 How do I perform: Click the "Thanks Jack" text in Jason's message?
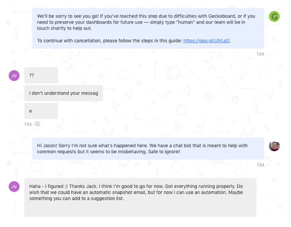point(82,186)
